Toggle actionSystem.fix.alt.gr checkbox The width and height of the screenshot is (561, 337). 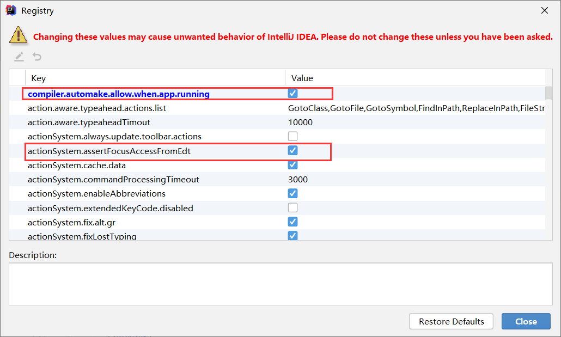(292, 222)
